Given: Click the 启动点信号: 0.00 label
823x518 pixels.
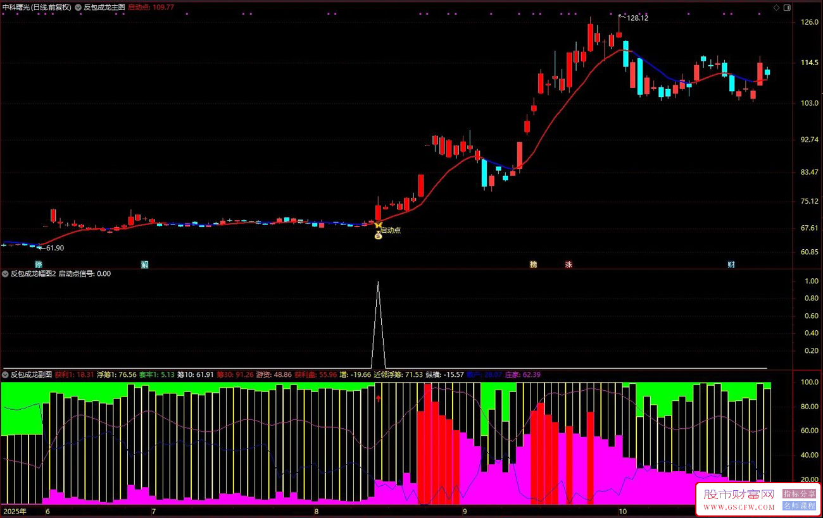Looking at the screenshot, I should click(x=85, y=274).
